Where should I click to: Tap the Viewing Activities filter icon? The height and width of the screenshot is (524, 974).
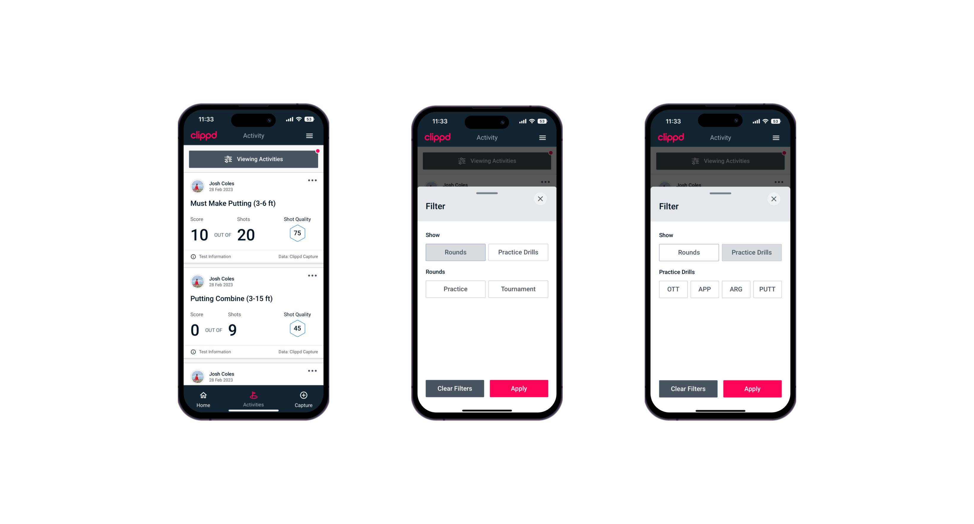click(228, 159)
